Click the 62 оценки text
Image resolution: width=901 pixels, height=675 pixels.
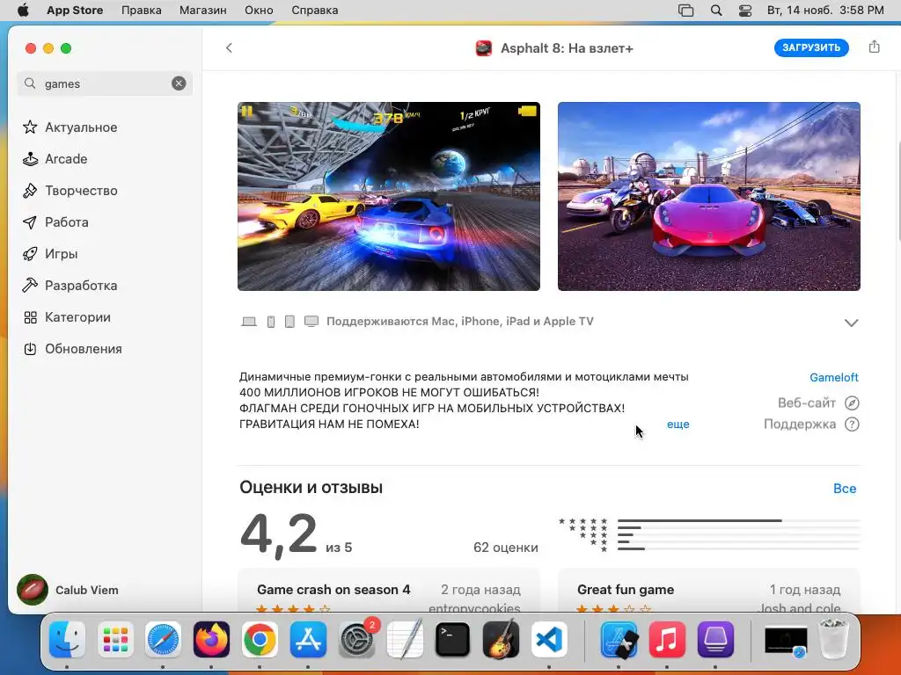click(506, 548)
